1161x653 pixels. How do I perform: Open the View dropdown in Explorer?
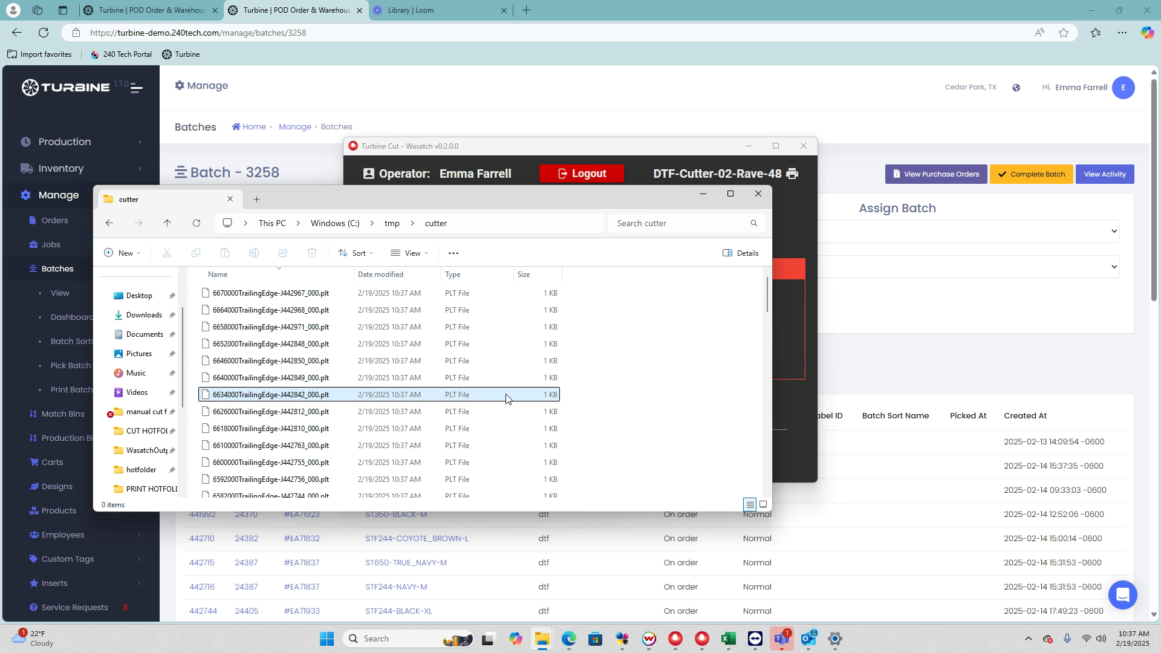coord(409,253)
